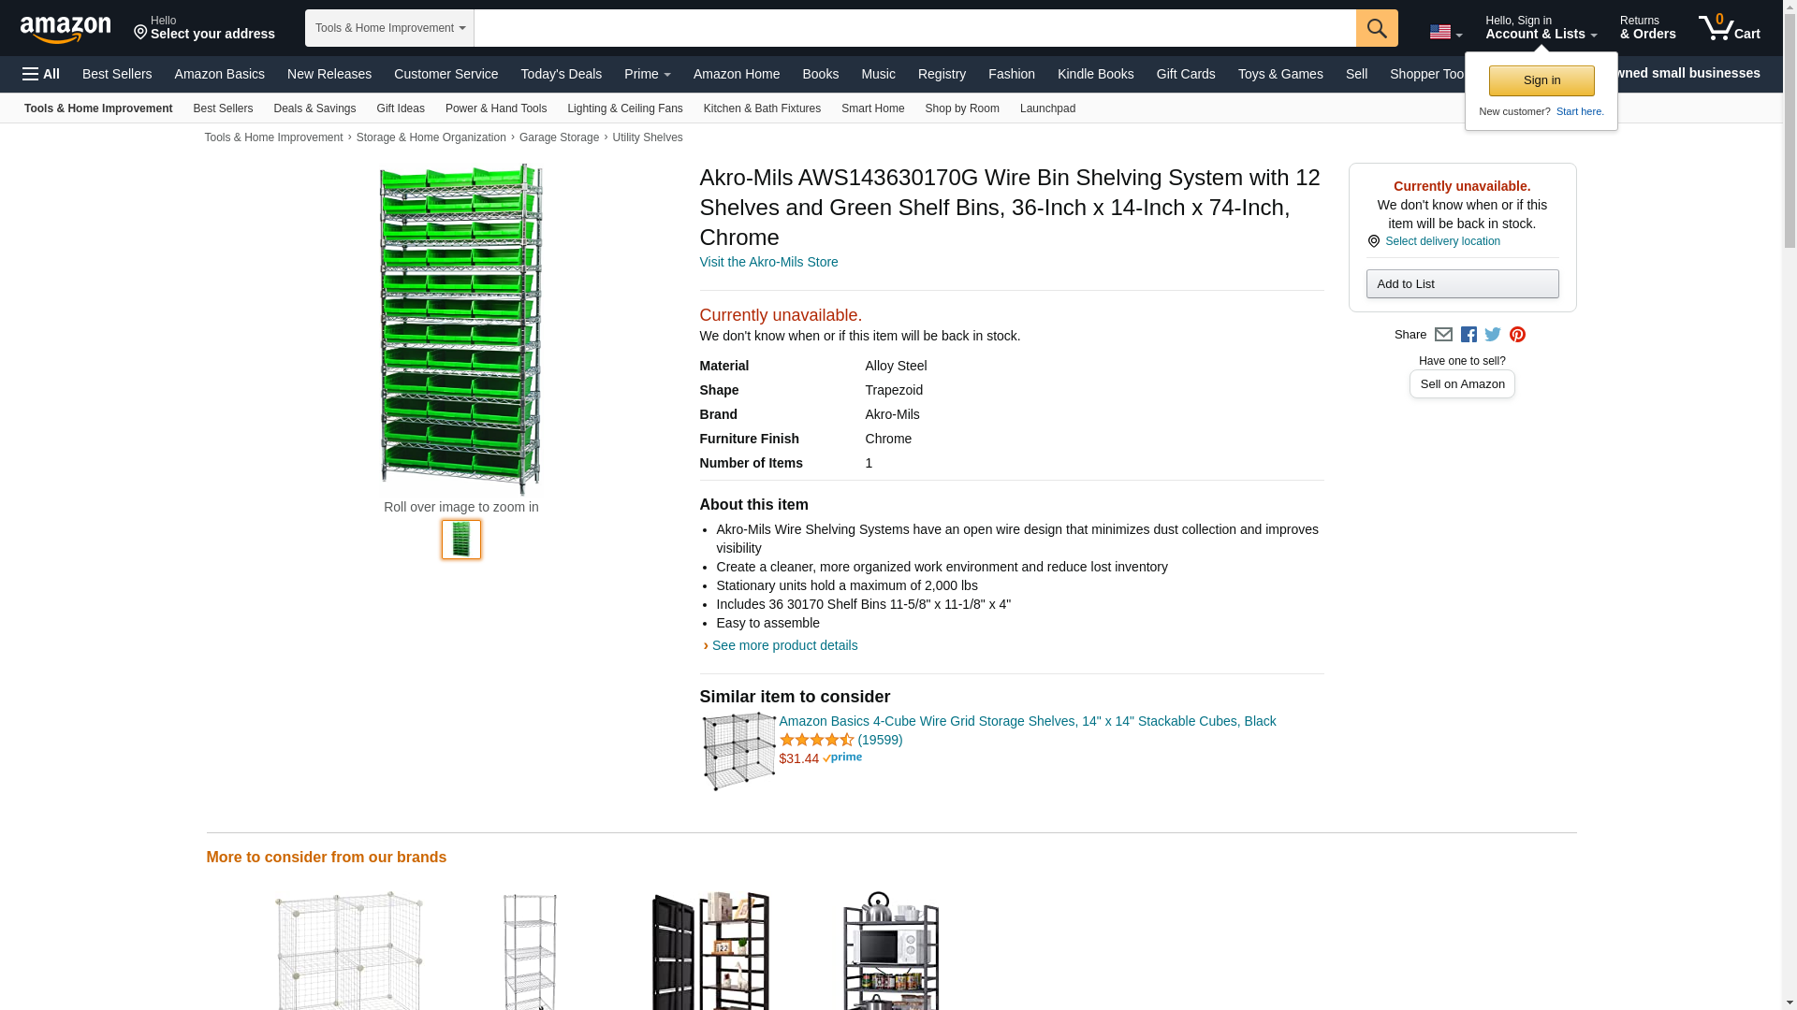Expand See more product details
The width and height of the screenshot is (1797, 1010).
[x=783, y=645]
